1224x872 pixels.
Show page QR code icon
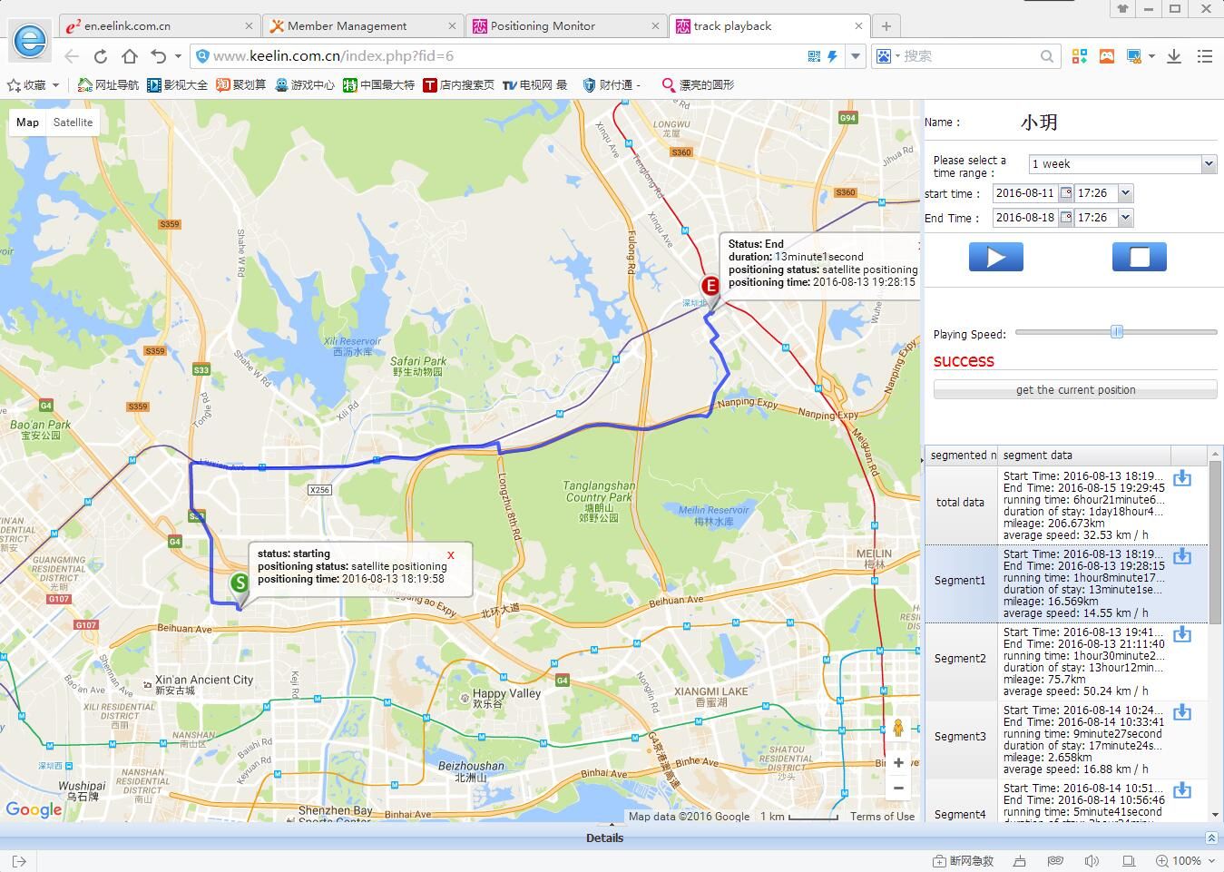pyautogui.click(x=814, y=56)
